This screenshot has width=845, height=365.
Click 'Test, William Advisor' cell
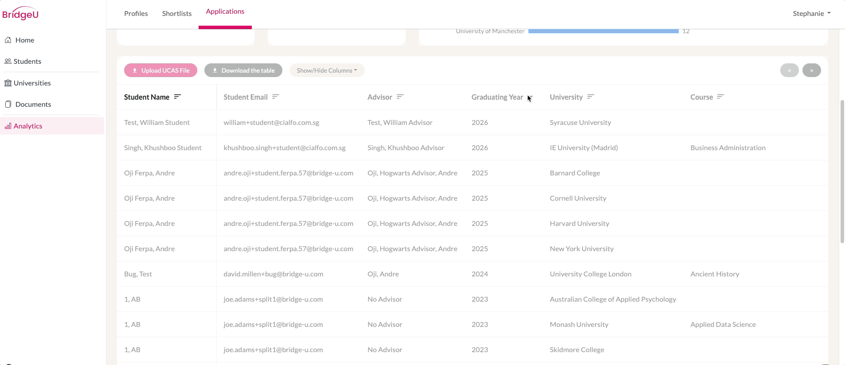tap(400, 122)
